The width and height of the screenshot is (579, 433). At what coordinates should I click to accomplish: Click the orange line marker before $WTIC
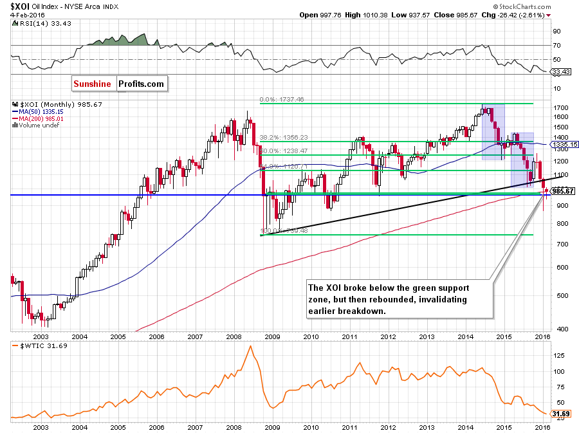click(x=15, y=346)
